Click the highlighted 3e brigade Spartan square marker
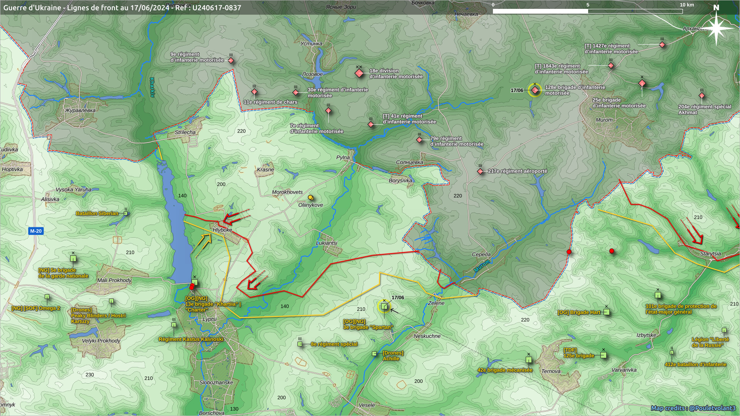 click(384, 307)
